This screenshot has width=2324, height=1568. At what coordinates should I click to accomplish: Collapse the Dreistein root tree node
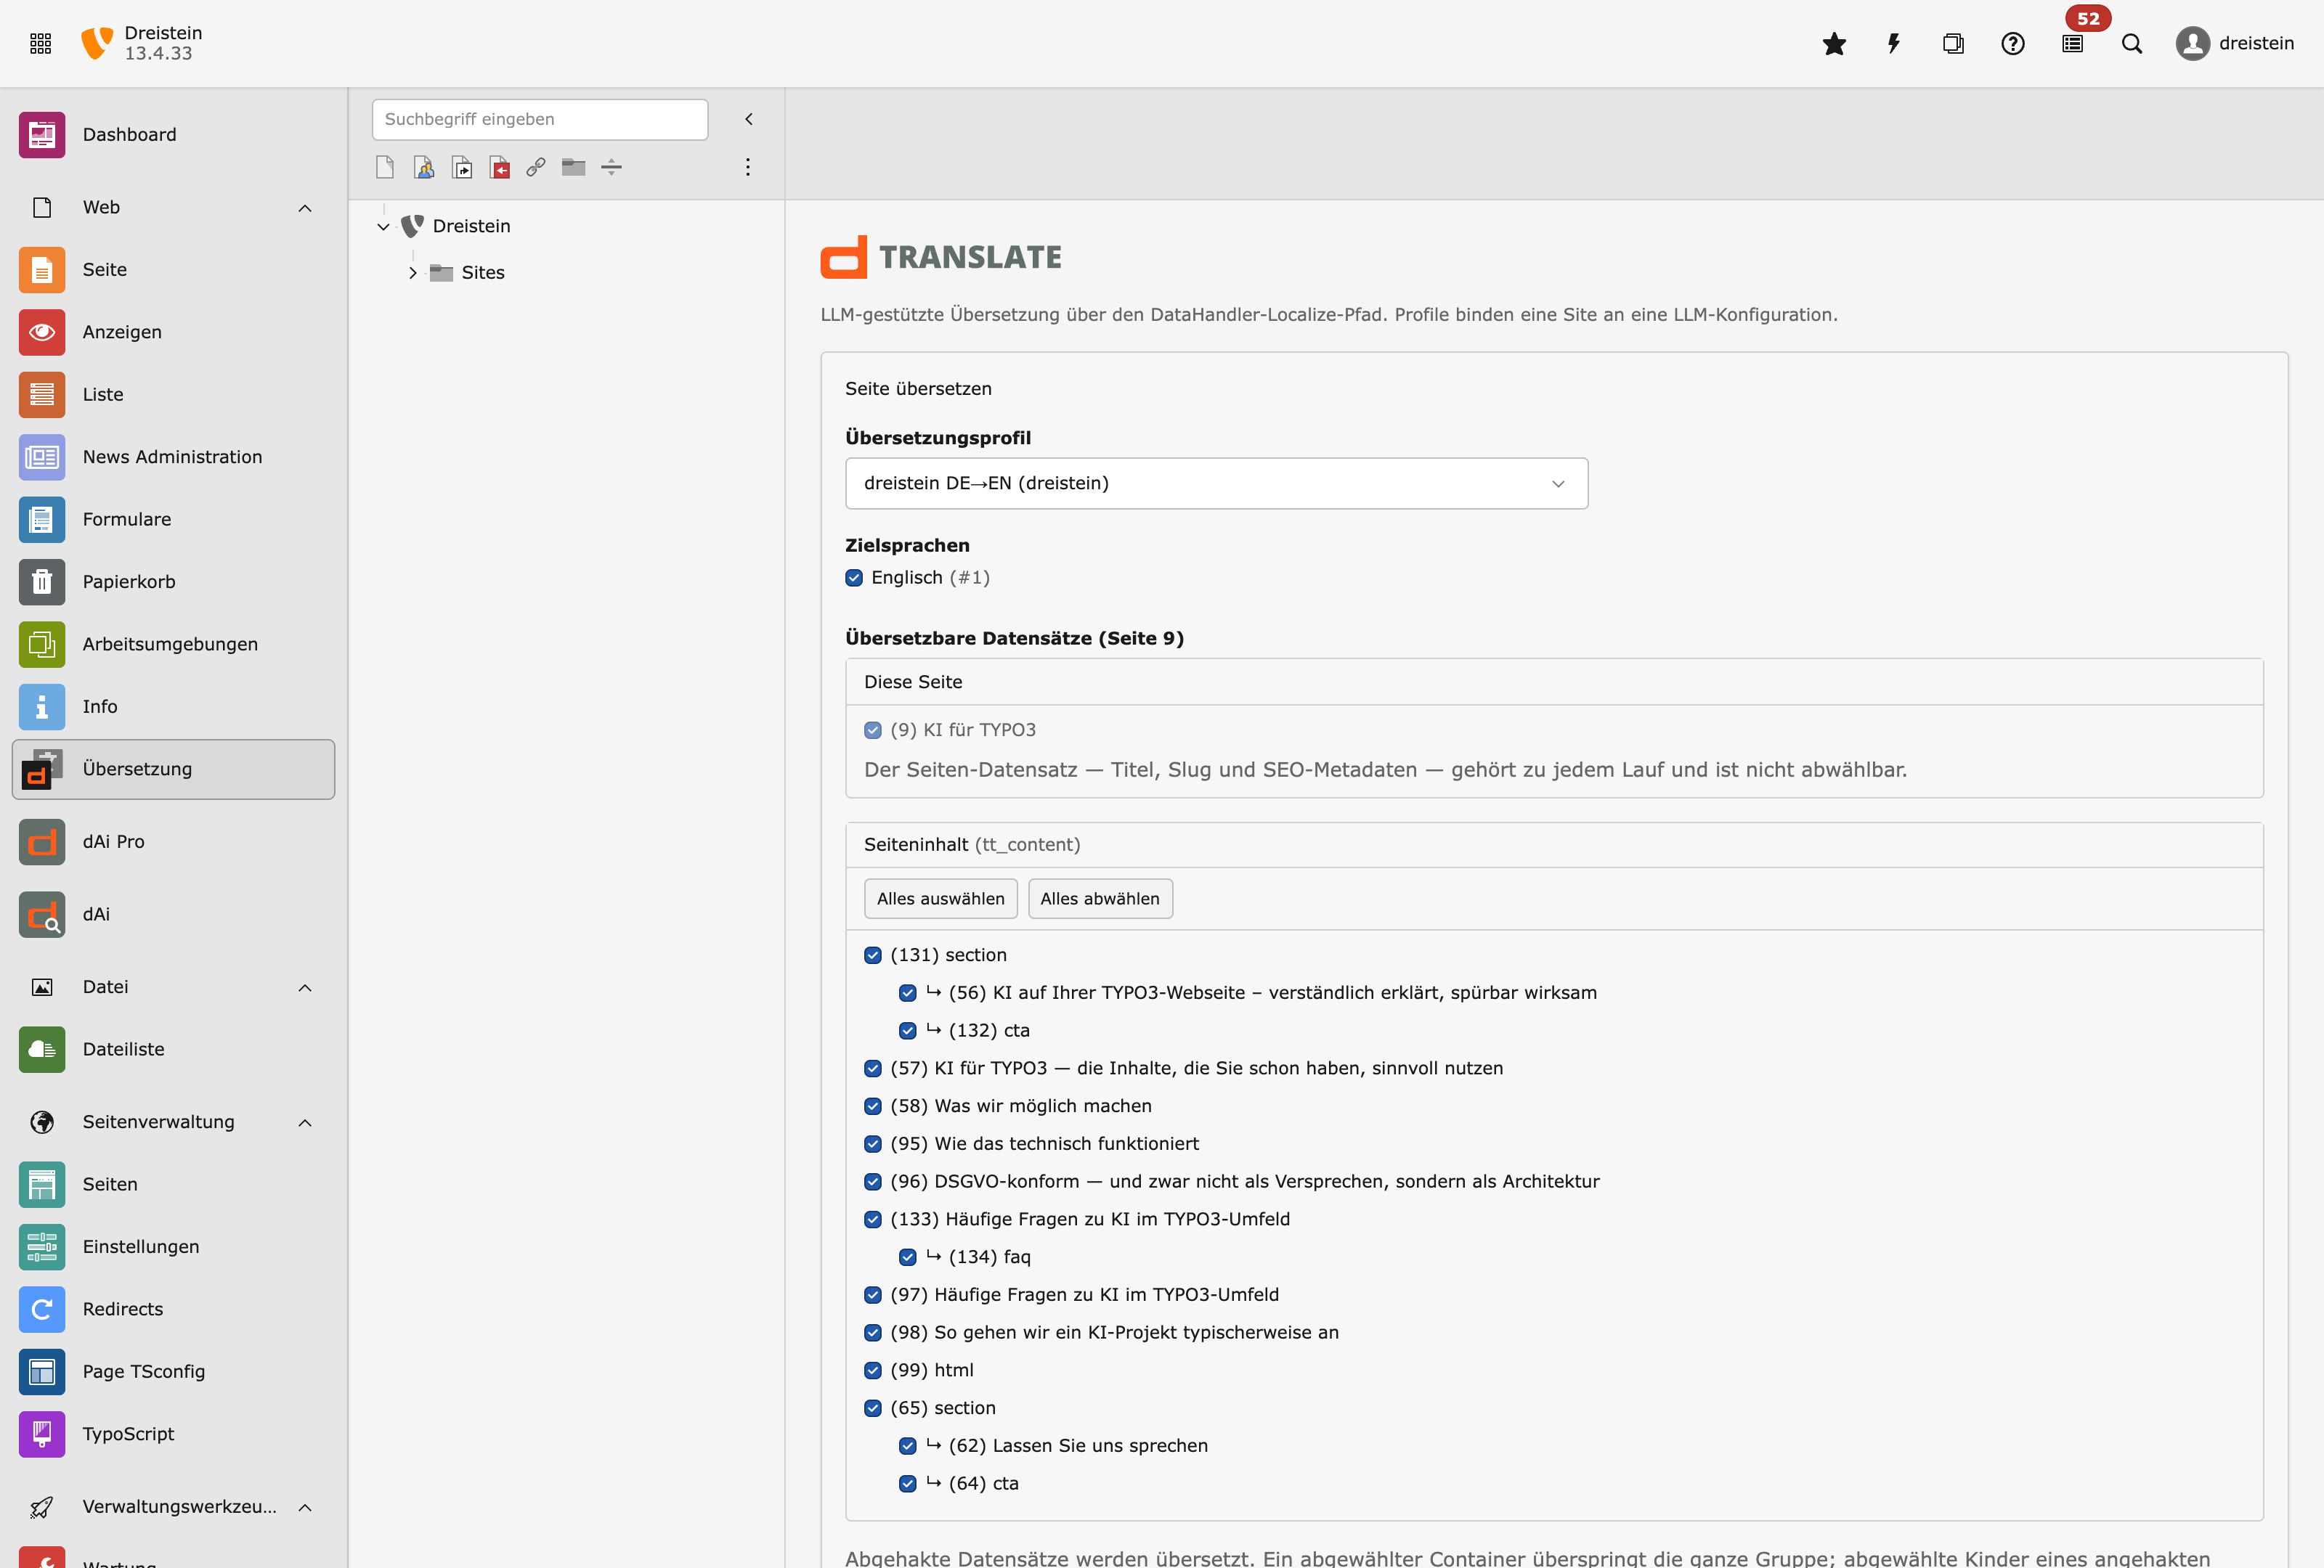(x=383, y=227)
